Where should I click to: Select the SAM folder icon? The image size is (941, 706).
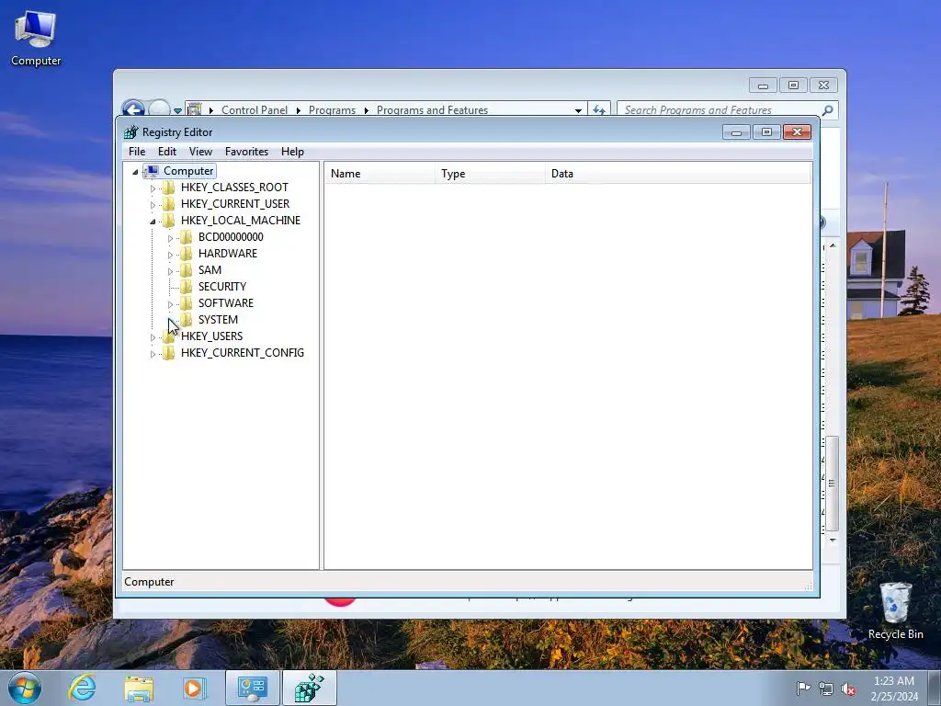(x=186, y=269)
